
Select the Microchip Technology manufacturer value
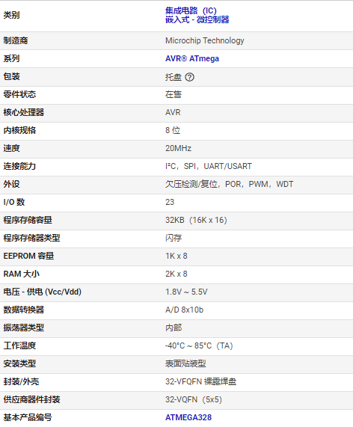pos(205,40)
